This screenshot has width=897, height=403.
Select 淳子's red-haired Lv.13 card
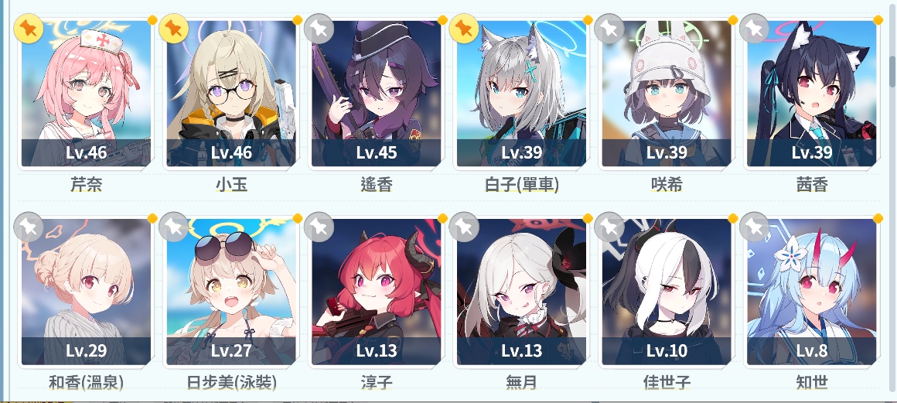[x=377, y=292]
